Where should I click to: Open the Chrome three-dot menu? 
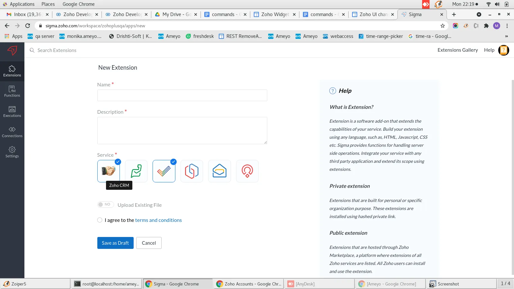click(x=507, y=26)
